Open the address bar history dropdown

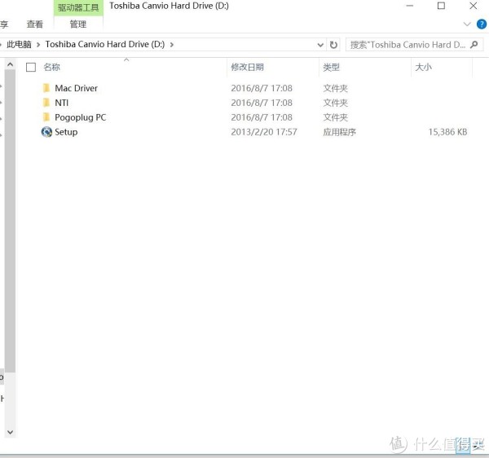[x=320, y=45]
